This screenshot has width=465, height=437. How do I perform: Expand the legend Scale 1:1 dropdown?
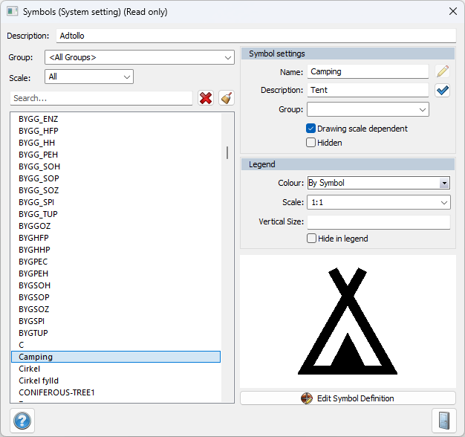click(x=378, y=202)
